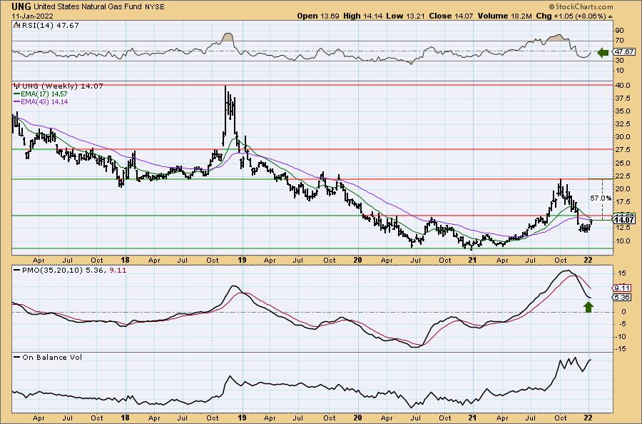Click the Volume 18.2M value
Viewport: 642px width, 424px height.
point(504,16)
